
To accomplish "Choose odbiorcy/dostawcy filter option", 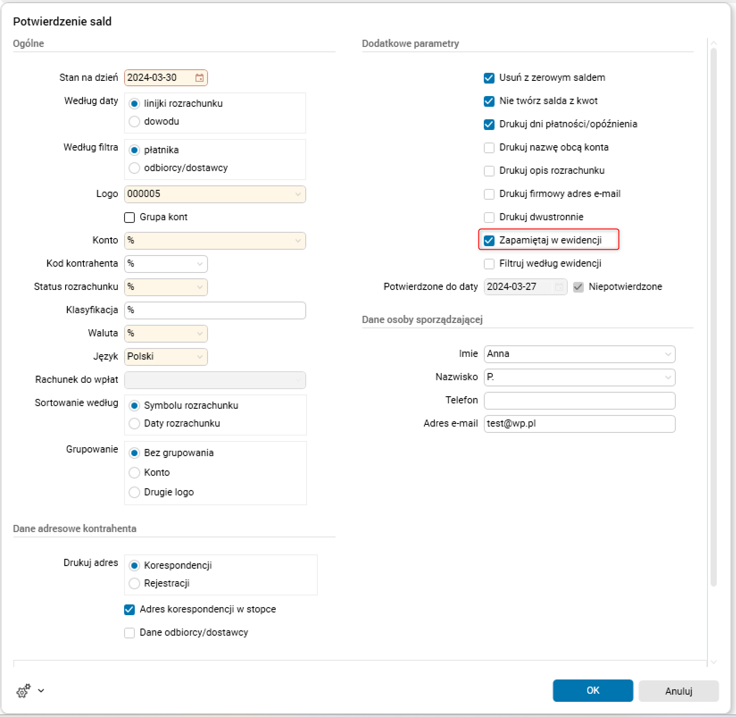I will 134,168.
